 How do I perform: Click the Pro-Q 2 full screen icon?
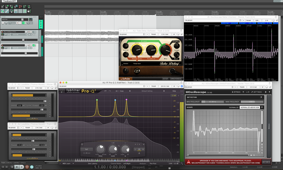pos(181,91)
